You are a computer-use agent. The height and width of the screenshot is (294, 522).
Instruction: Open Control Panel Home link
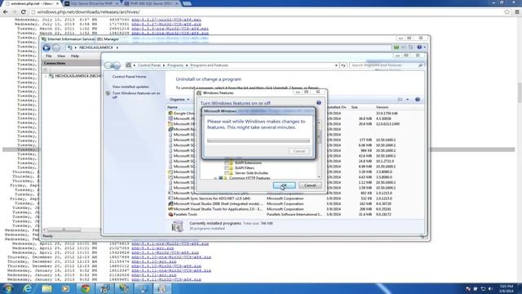tap(129, 77)
